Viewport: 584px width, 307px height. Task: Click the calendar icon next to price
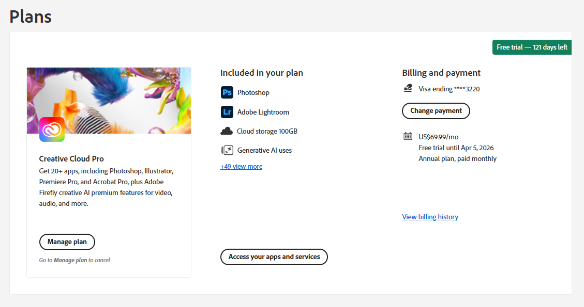click(408, 136)
